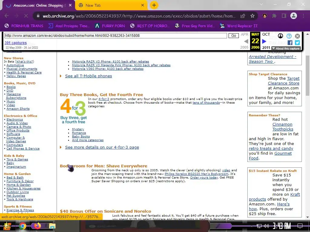
Task: Close the Wayback Machine toolbar
Action: pyautogui.click(x=297, y=36)
